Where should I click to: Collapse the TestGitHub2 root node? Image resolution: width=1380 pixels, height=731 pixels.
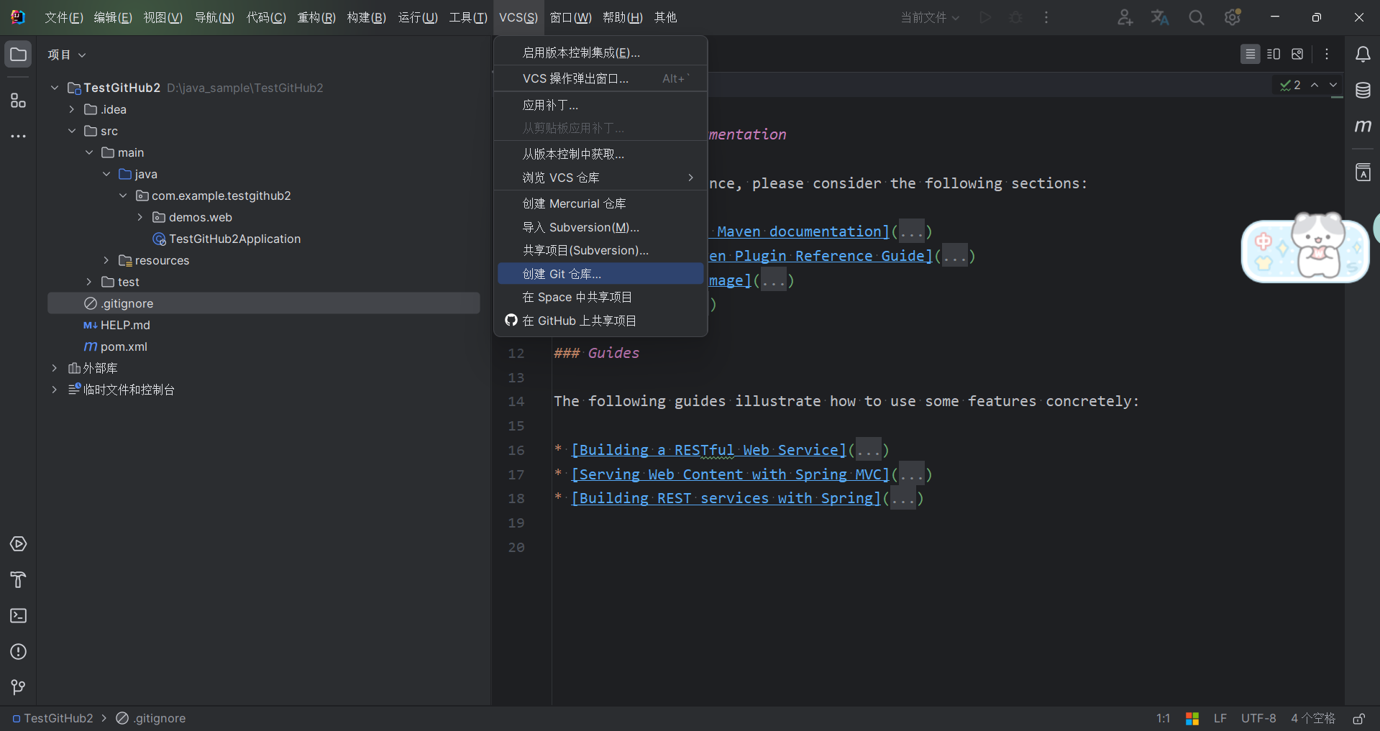coord(55,88)
